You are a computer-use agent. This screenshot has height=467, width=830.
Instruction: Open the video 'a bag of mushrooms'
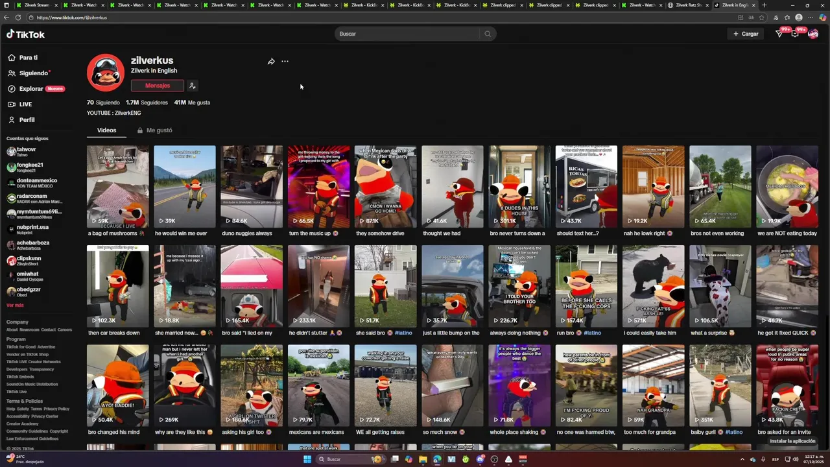coord(117,186)
